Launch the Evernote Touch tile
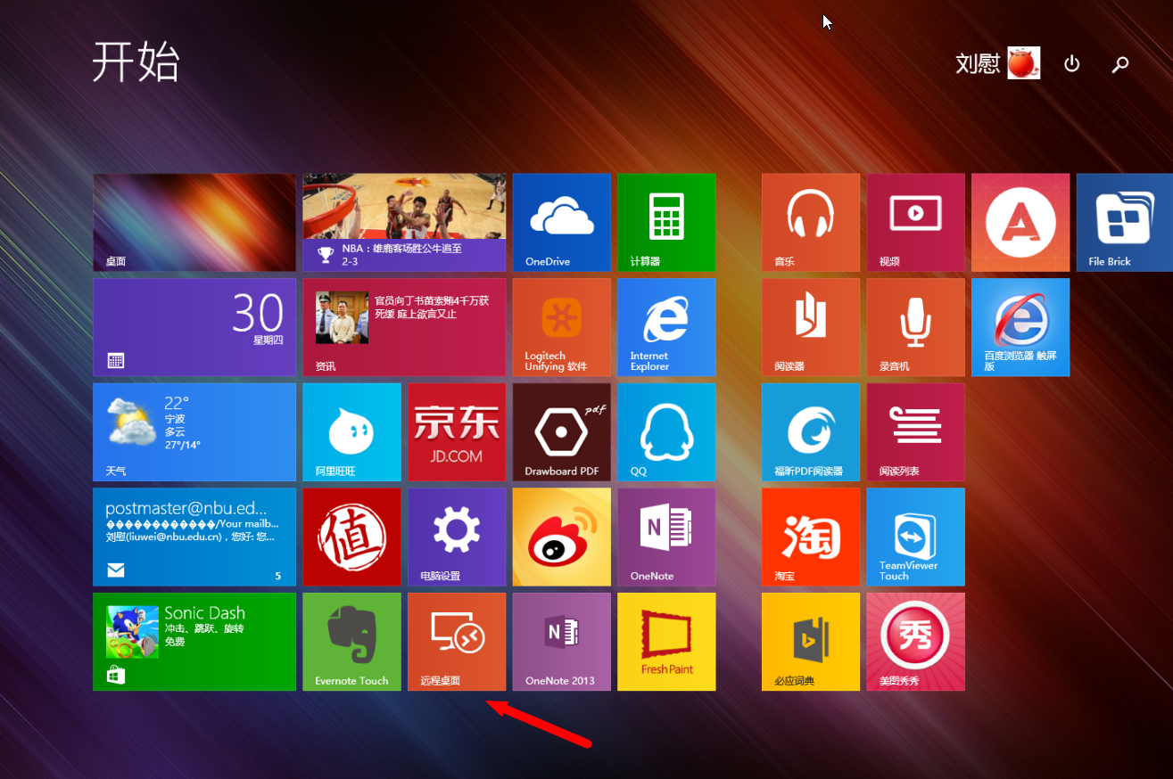 pos(351,642)
